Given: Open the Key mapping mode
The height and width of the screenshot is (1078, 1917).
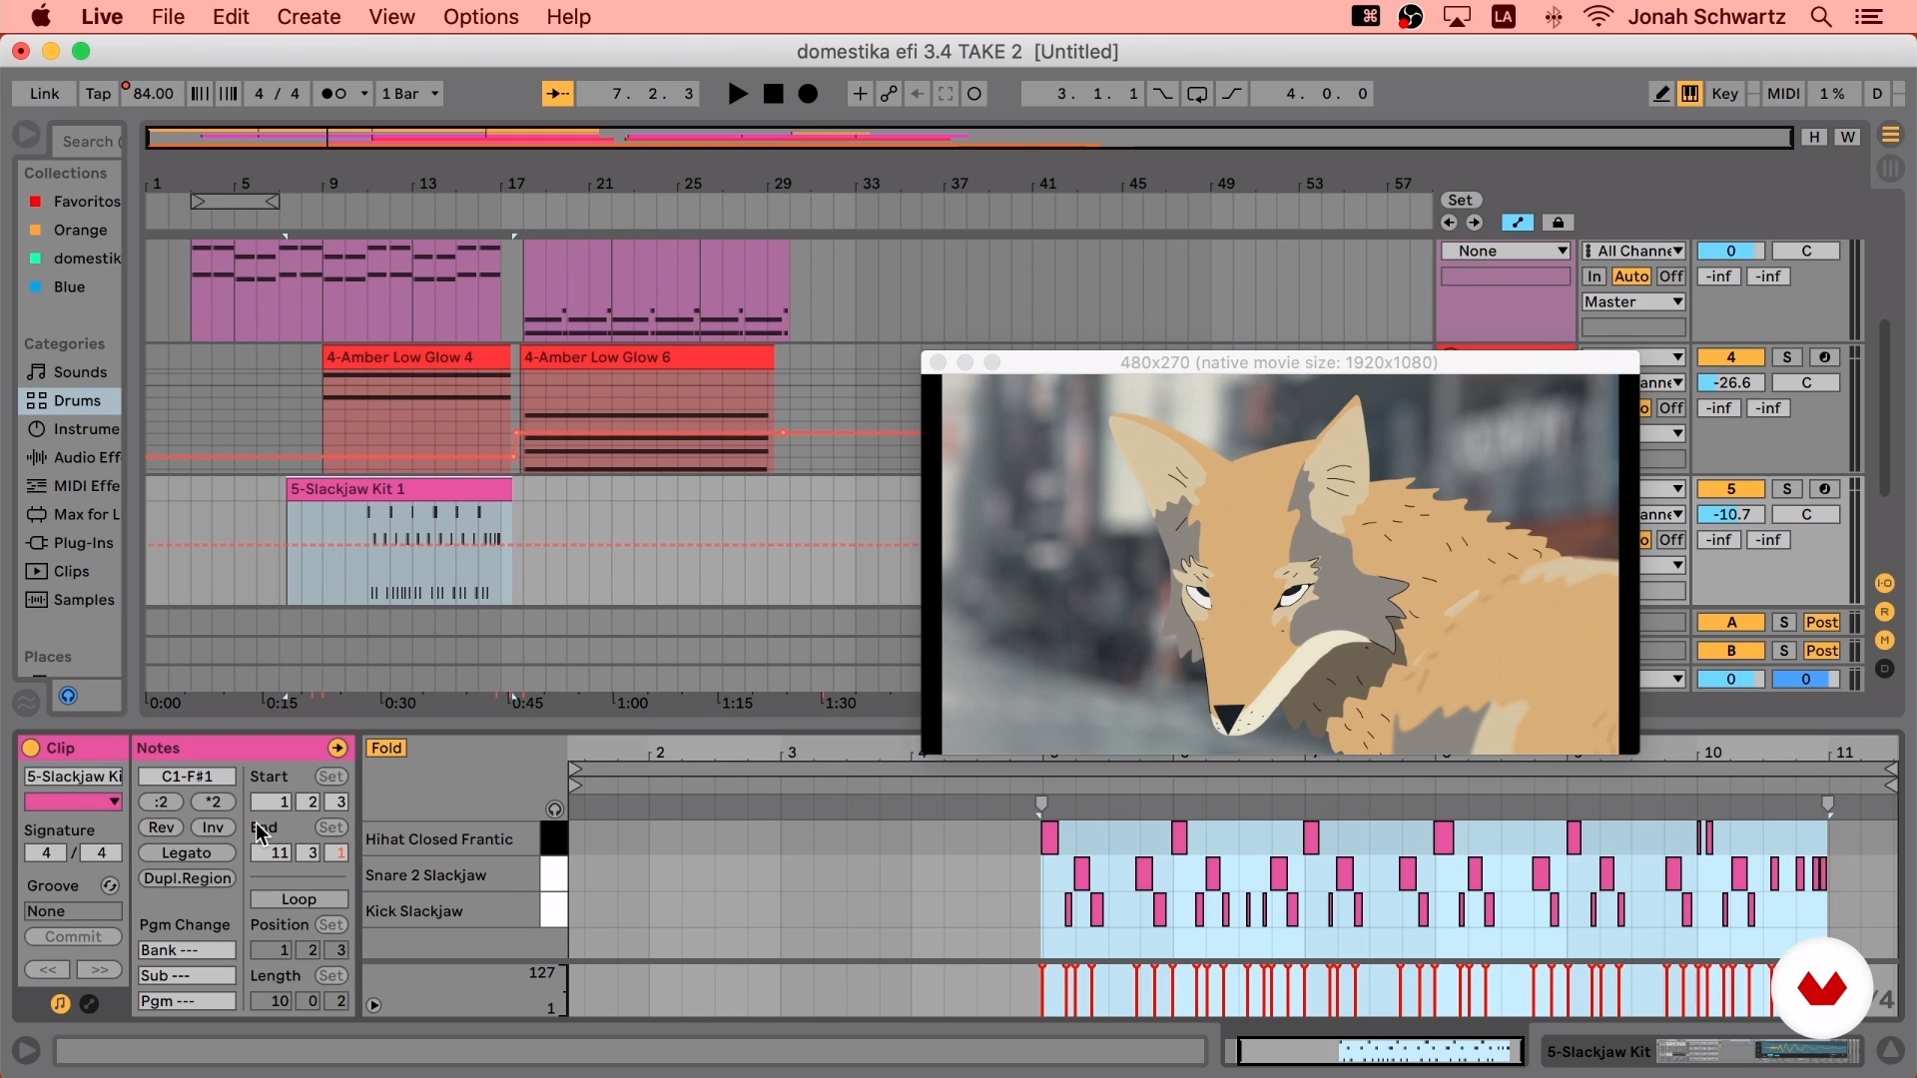Looking at the screenshot, I should [x=1724, y=94].
